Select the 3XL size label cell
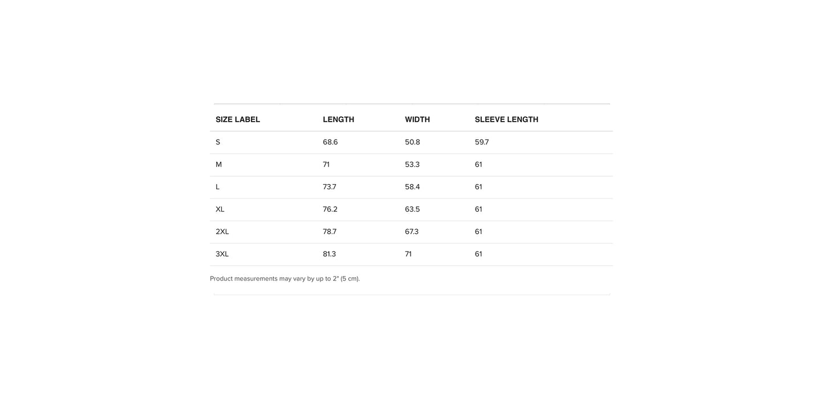 [222, 254]
